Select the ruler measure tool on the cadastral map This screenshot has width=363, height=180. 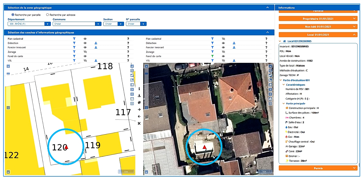coord(132,75)
